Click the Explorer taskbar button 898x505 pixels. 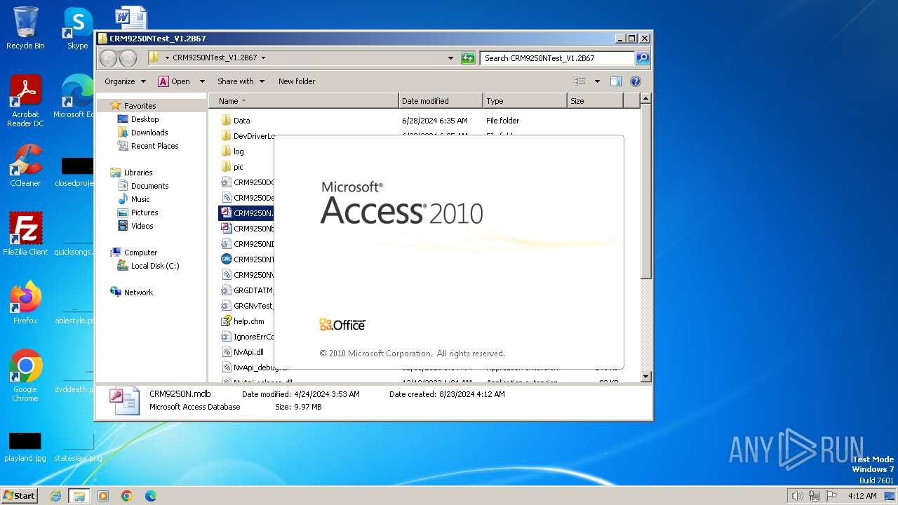(79, 496)
